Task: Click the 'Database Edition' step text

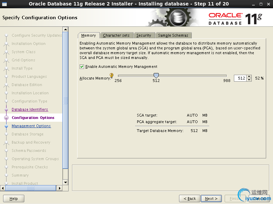Action: point(27,85)
